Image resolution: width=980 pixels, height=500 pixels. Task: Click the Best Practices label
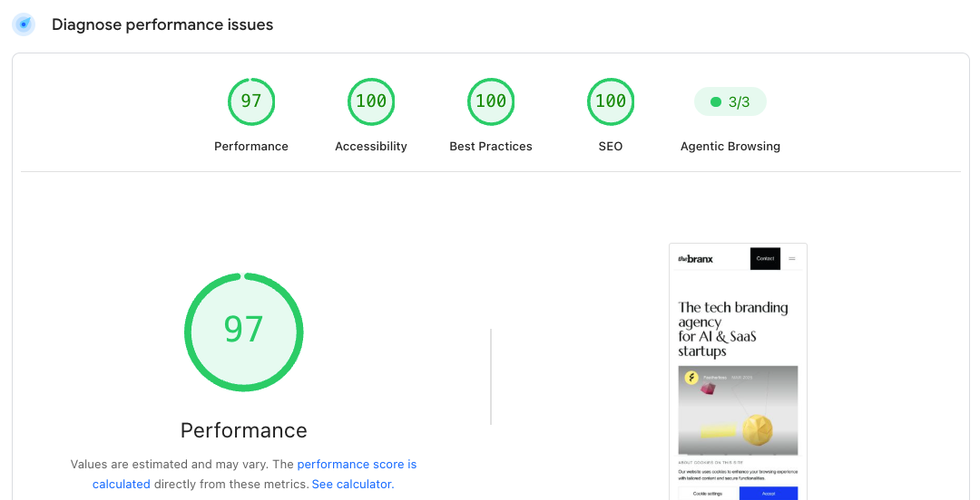[491, 146]
